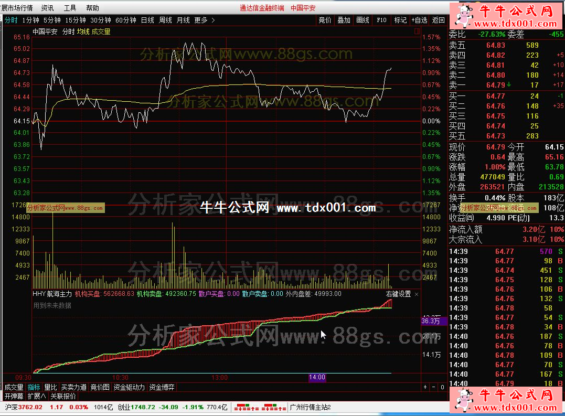Activate the 画线 drawing tool
565x416 pixels.
pos(363,20)
